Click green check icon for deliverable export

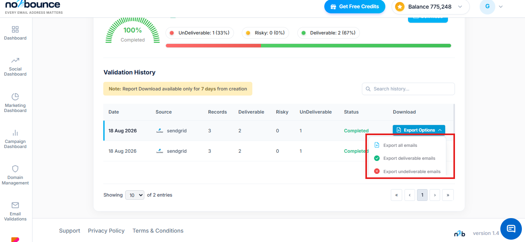click(x=377, y=158)
